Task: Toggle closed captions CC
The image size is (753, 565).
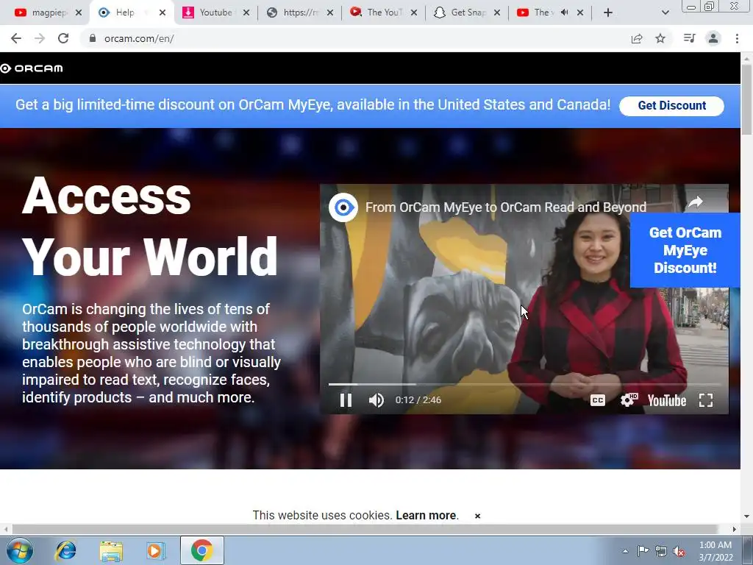Action: point(597,400)
